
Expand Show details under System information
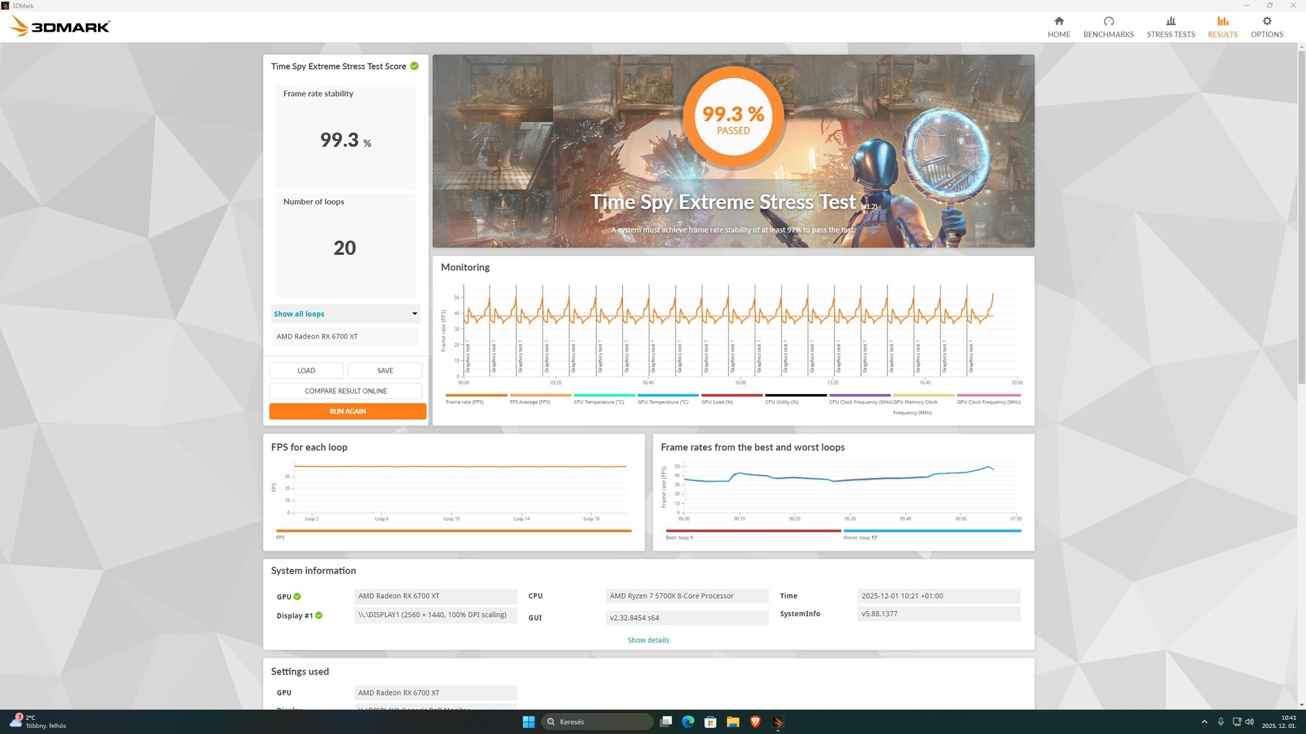648,640
